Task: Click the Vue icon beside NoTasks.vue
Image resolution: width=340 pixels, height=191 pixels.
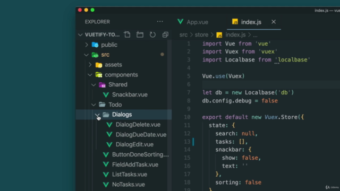Action: (x=106, y=184)
